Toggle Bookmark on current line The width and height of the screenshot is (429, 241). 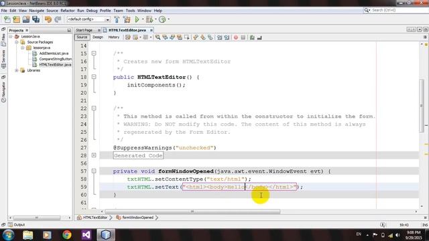210,37
